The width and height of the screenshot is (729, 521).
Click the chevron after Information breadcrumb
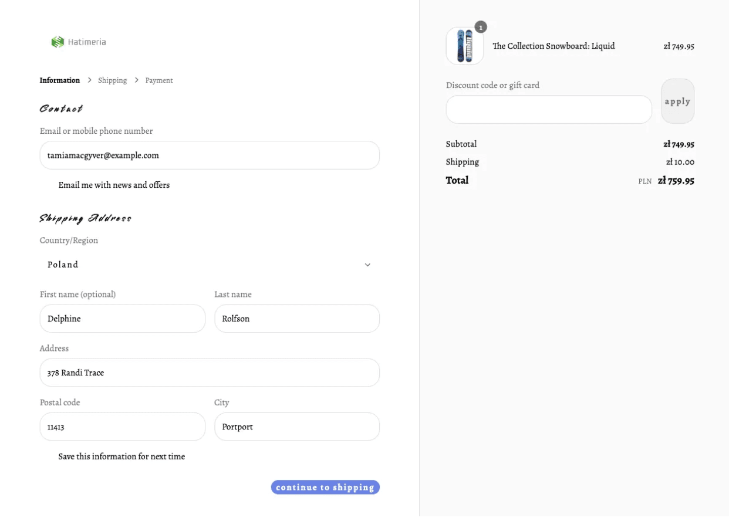coord(89,80)
